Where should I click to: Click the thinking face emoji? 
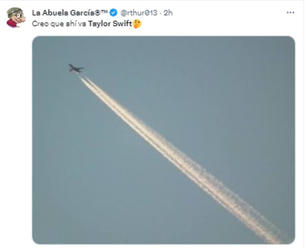coord(137,24)
